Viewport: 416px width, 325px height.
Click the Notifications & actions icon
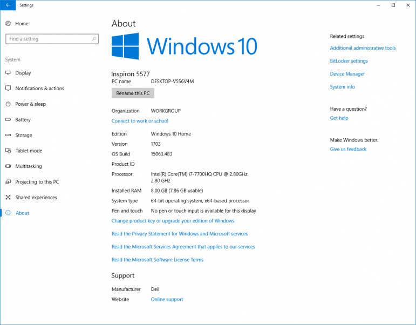8,88
